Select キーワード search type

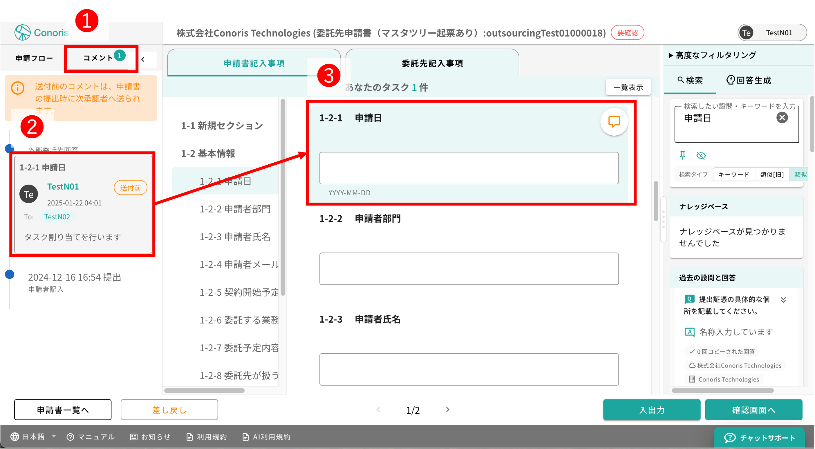[x=734, y=174]
